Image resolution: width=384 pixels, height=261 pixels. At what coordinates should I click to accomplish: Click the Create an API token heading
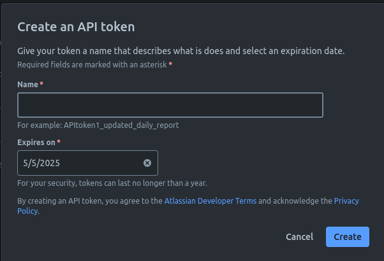click(76, 27)
